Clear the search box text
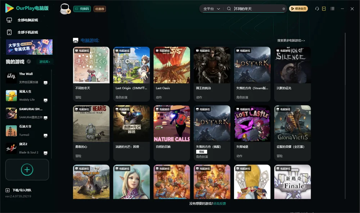 284,9
